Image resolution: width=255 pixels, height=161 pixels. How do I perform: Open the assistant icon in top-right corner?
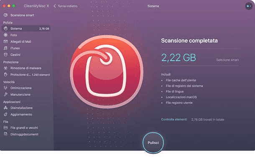point(249,6)
